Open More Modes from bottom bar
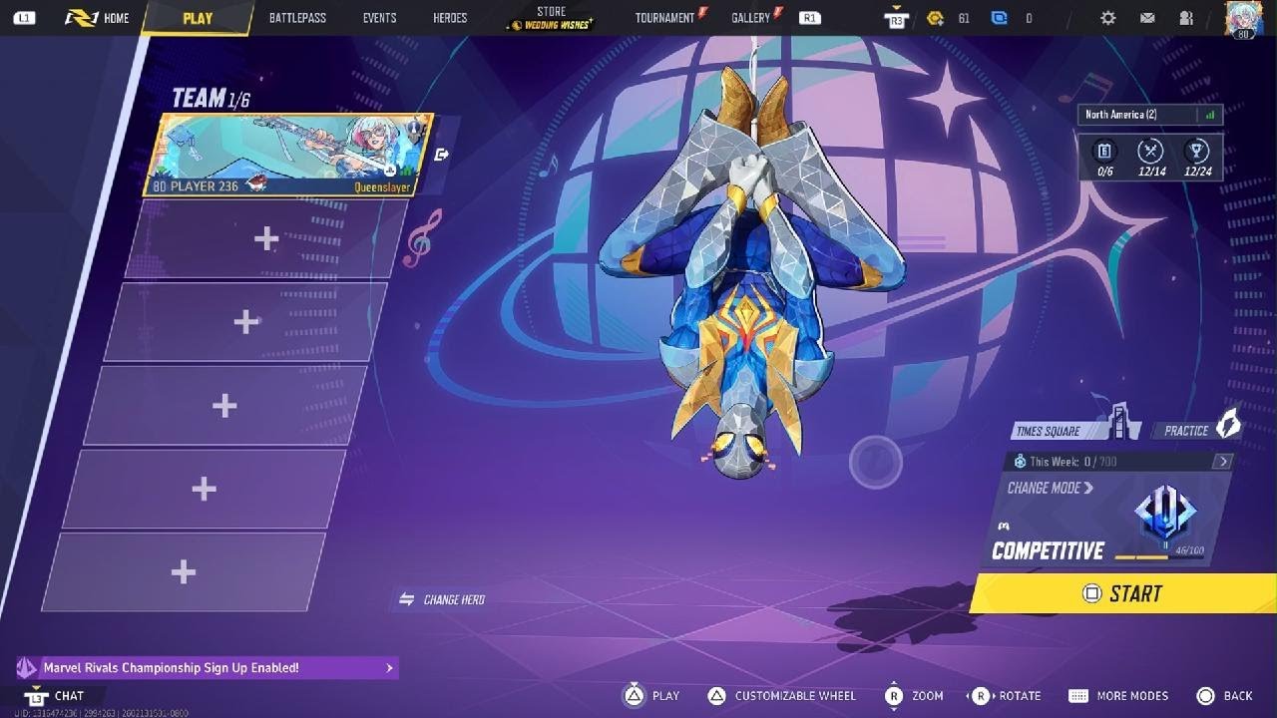Image resolution: width=1277 pixels, height=718 pixels. (1118, 696)
